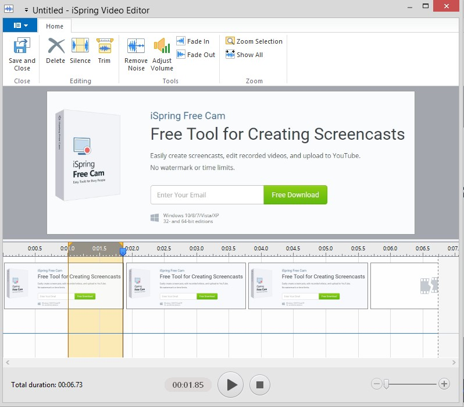Screen dimensions: 464x407
Task: Select the second video thumbnail in timeline
Action: point(186,286)
